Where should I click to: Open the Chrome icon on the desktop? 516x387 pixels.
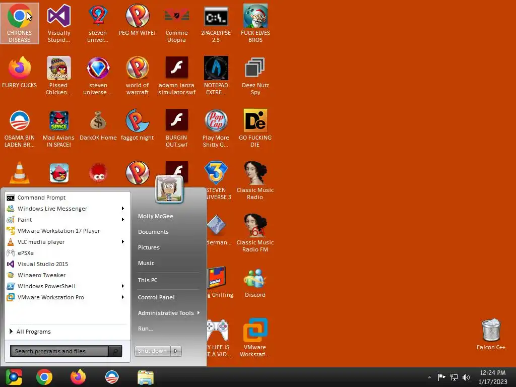tap(20, 23)
